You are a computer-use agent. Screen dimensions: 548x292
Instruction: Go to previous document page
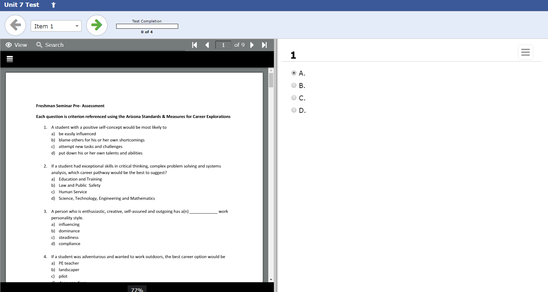(x=207, y=45)
